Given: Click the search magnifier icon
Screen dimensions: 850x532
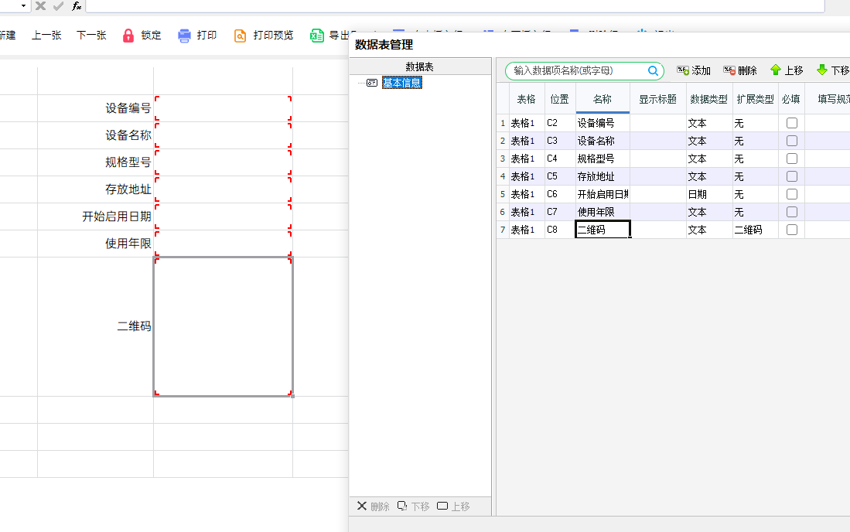Looking at the screenshot, I should coord(654,70).
